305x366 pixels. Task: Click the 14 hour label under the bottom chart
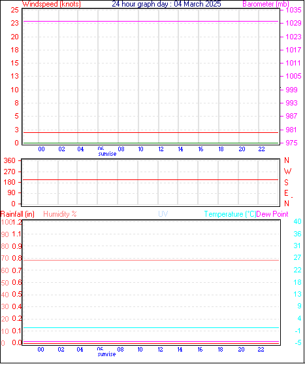coord(180,350)
